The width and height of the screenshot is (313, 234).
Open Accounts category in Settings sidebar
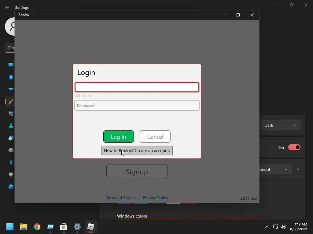coord(11,126)
